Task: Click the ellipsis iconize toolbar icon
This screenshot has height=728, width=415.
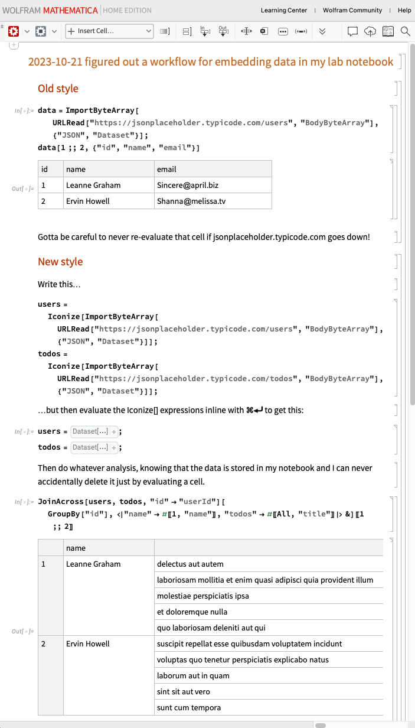Action: (283, 31)
